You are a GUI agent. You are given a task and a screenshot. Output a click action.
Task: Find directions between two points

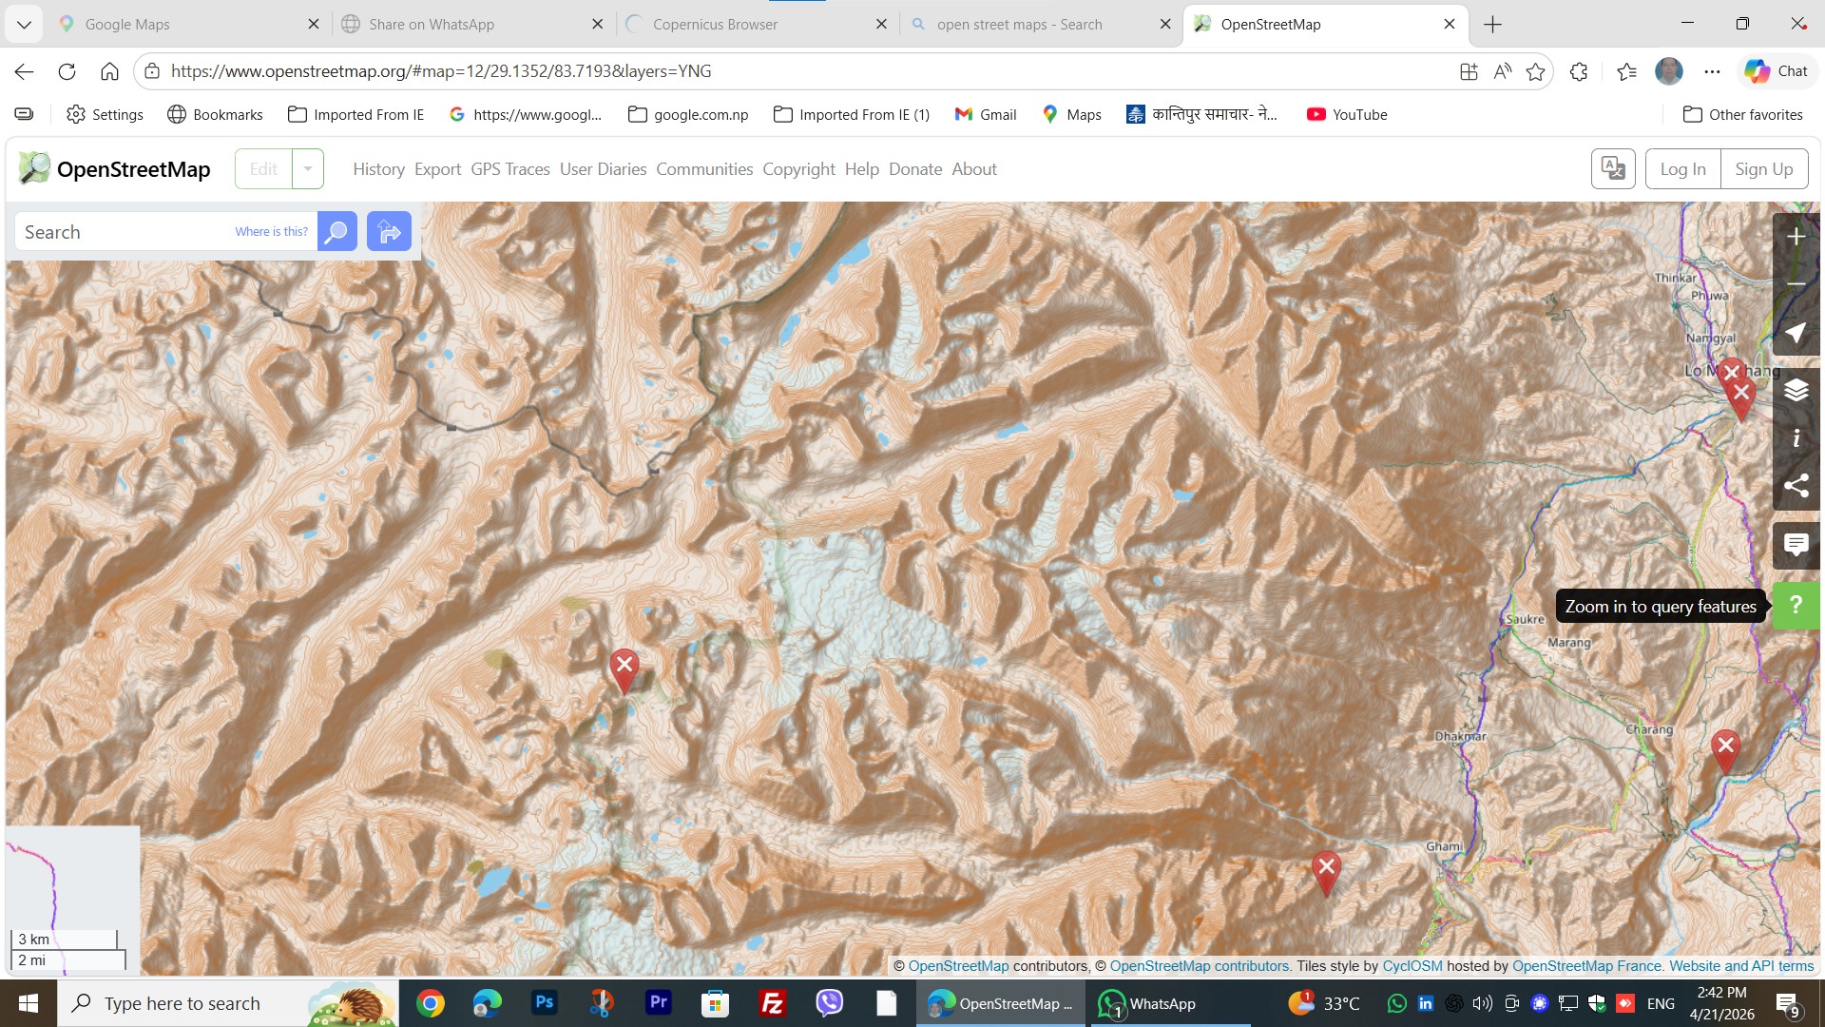[x=389, y=231]
